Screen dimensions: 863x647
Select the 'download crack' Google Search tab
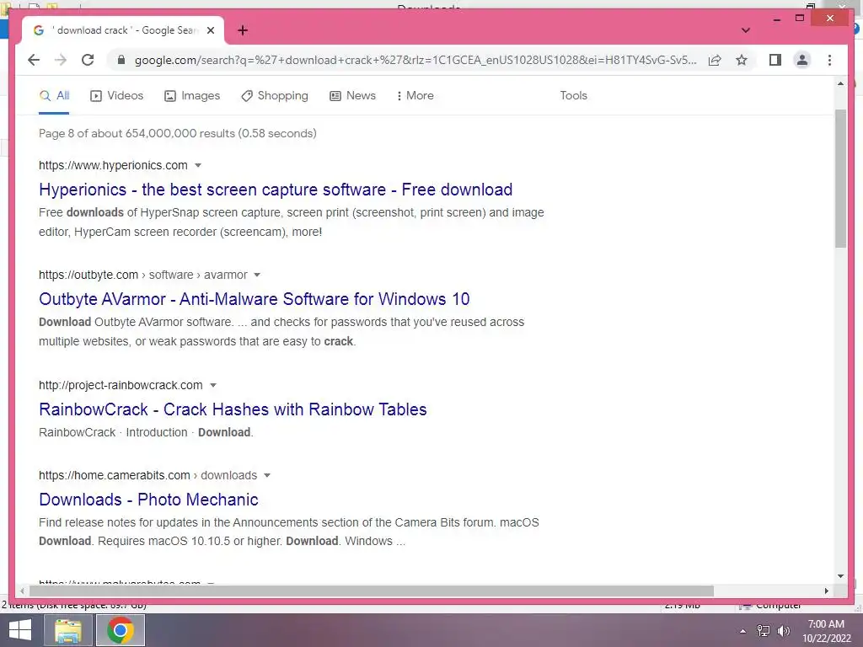click(x=124, y=30)
